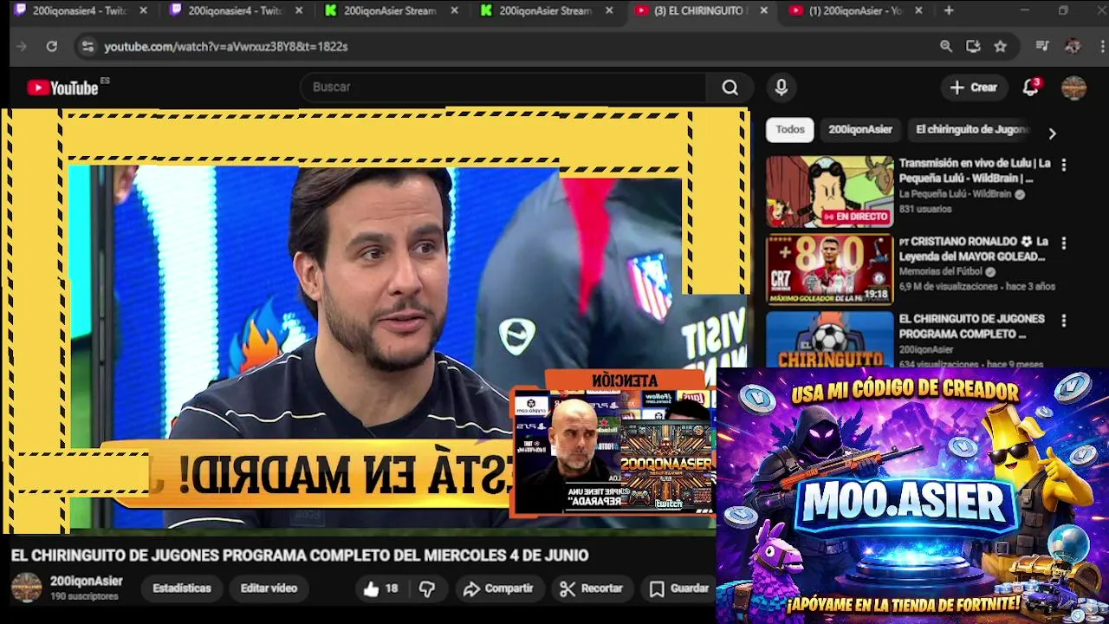Close the EL CHIRINGUITO tab
Image resolution: width=1109 pixels, height=624 pixels.
tap(763, 10)
